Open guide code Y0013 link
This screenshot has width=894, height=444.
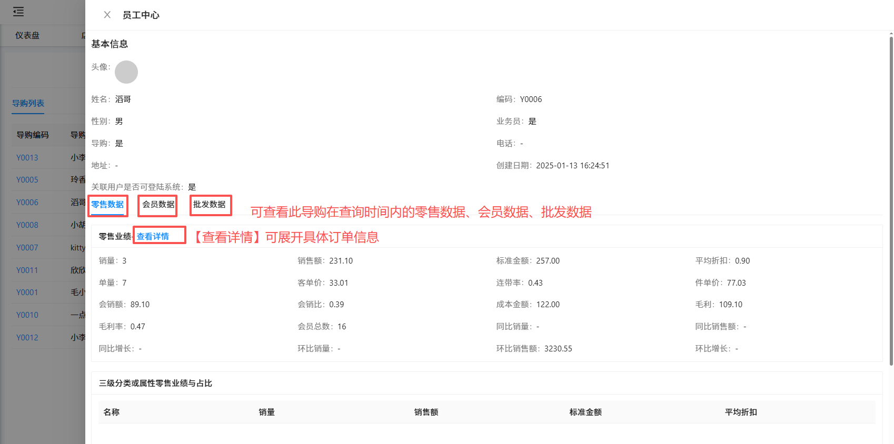[x=27, y=157]
